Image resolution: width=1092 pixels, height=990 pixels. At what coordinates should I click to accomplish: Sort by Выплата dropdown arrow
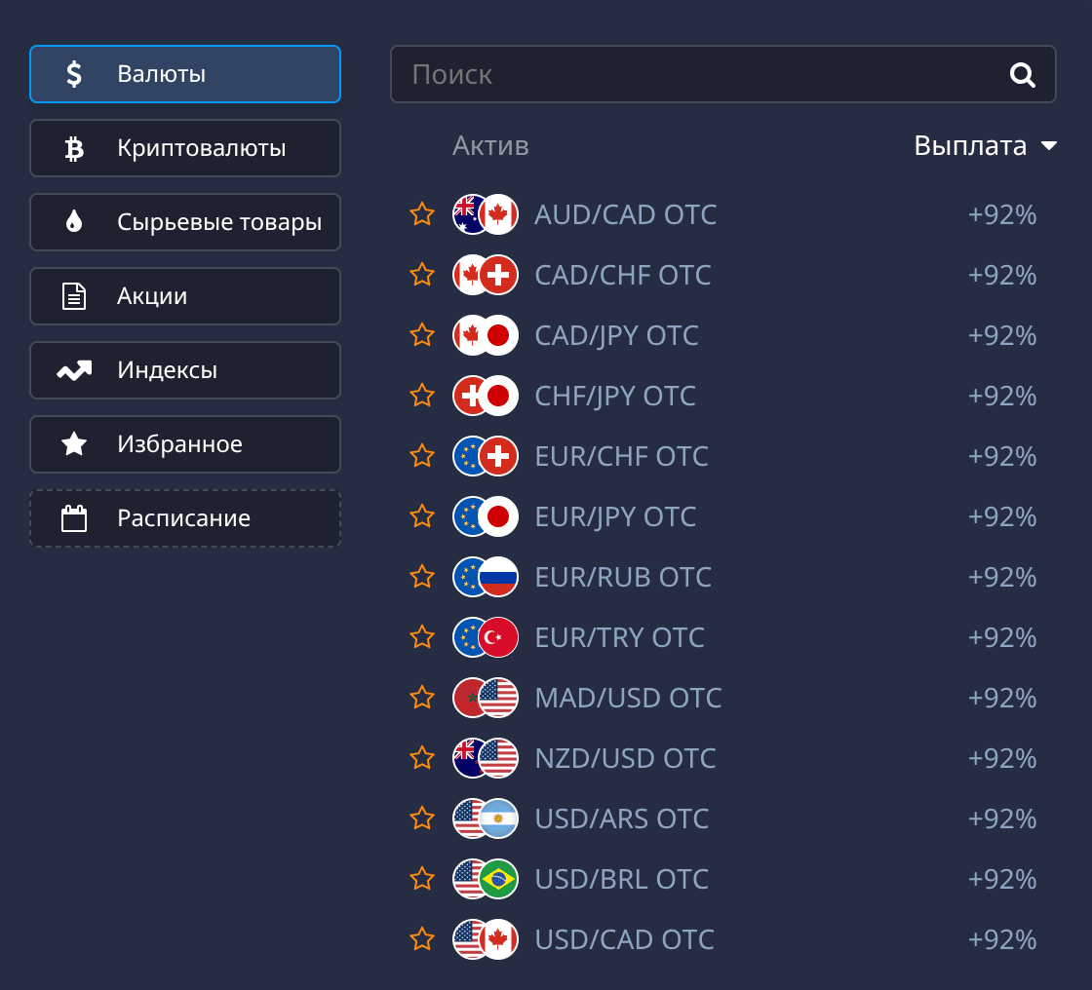click(1049, 146)
